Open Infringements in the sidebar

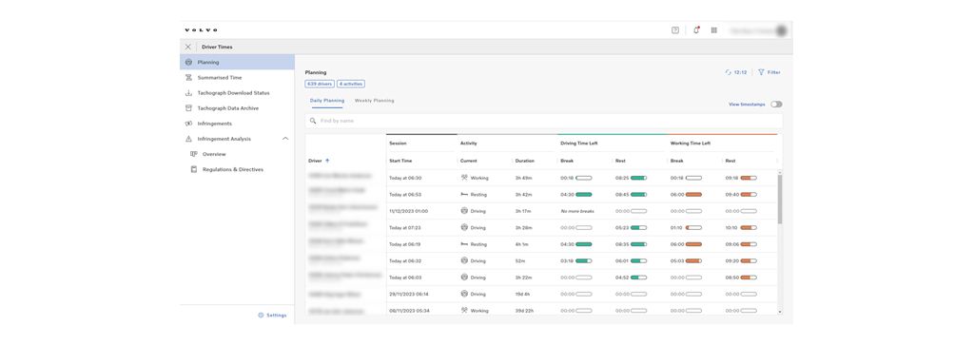click(x=237, y=124)
